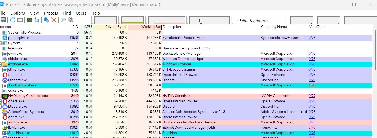Image resolution: width=377 pixels, height=138 pixels.
Task: Click 'Acrobat Collaboration Synchronizer 24.3' description
Action: coord(194,112)
